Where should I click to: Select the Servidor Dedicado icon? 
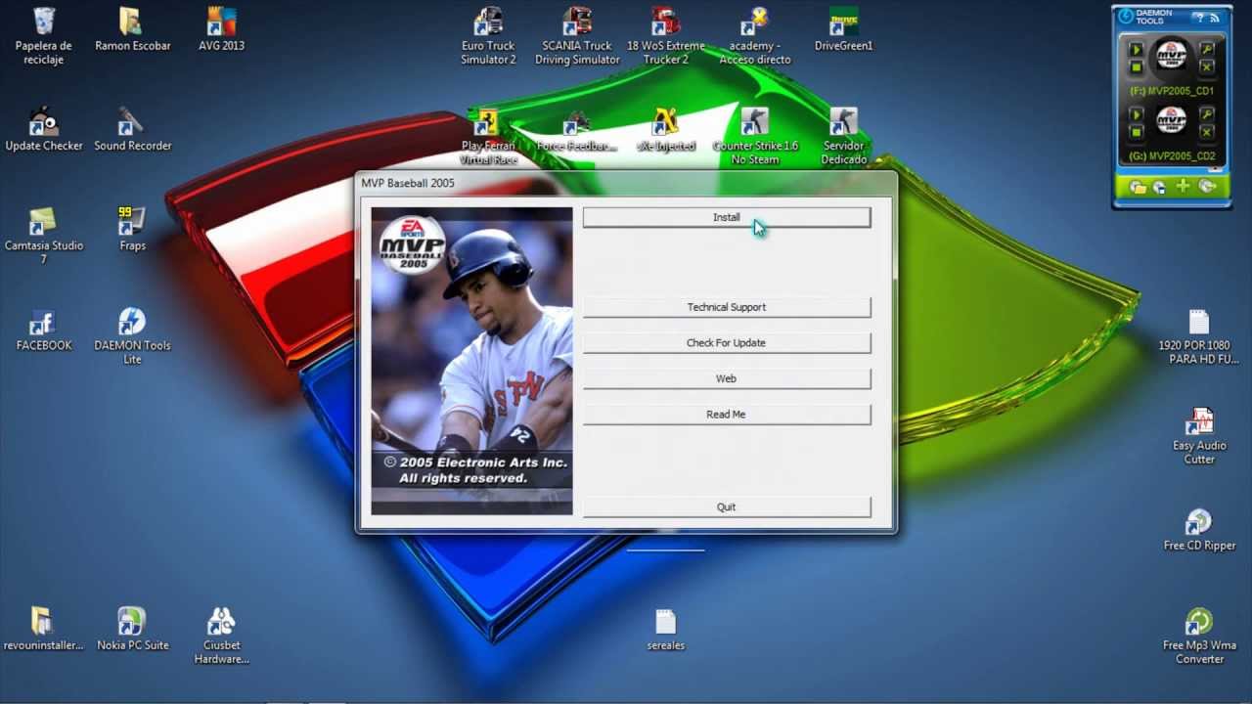coord(843,136)
